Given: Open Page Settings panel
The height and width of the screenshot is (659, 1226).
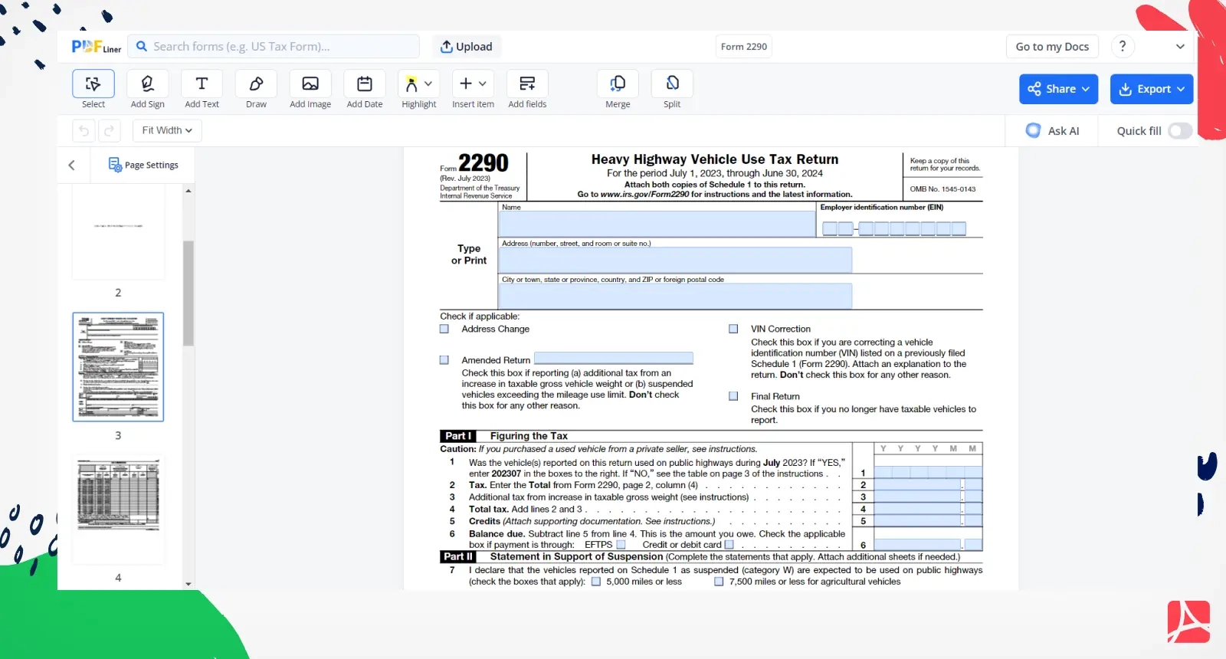Looking at the screenshot, I should [143, 165].
